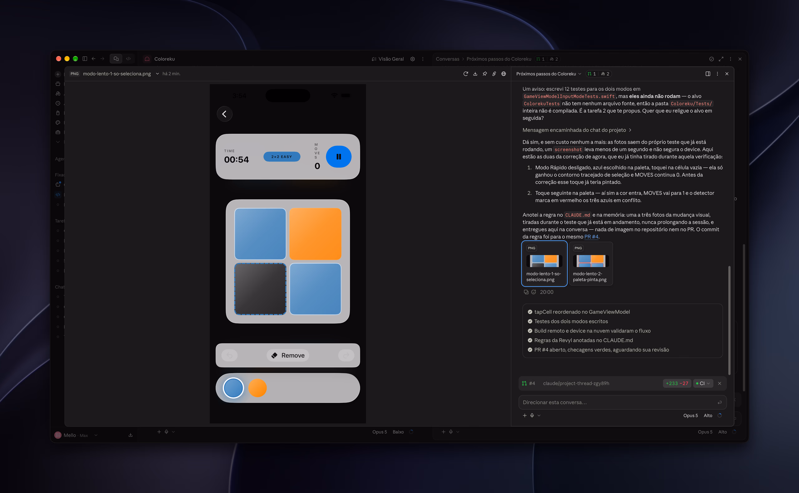This screenshot has height=493, width=799.
Task: Click the check beside Regras da Revyl anotadas
Action: point(530,340)
